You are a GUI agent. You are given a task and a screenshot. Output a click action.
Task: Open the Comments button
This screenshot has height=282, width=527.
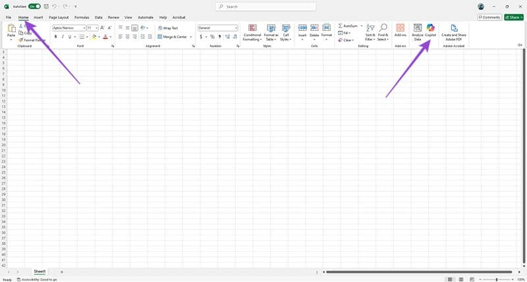coord(489,17)
